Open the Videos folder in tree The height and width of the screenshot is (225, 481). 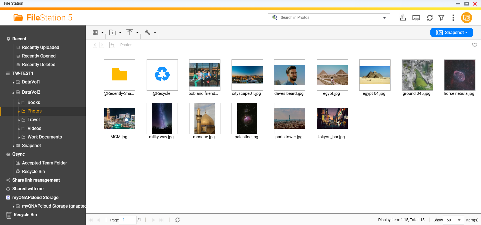[34, 128]
